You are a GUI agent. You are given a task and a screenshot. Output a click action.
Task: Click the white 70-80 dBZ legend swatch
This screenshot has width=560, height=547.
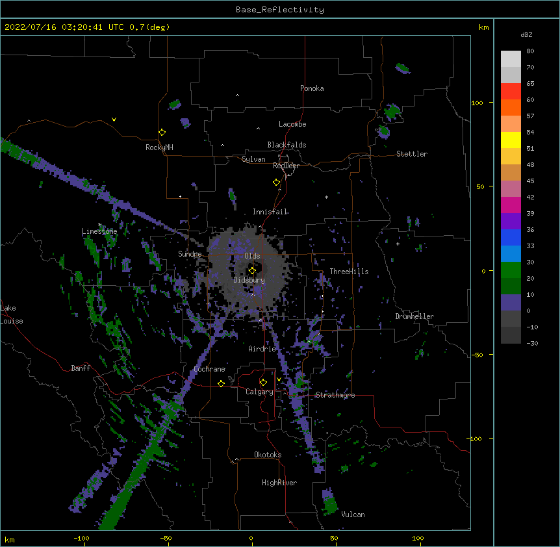click(x=511, y=59)
